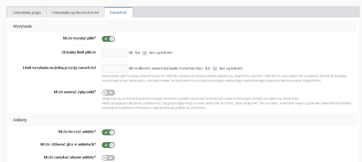Uncheck 'bez ograniczeń' checkbox for Globalny limit plików
The width and height of the screenshot is (362, 162).
[x=145, y=53]
